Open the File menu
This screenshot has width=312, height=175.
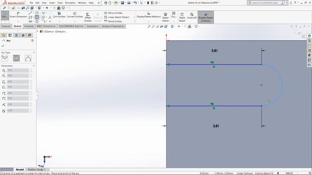[31, 3]
